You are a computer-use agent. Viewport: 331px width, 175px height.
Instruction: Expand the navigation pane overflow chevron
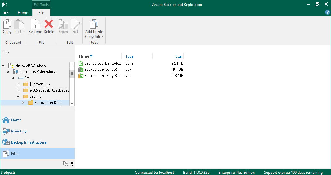pos(72,164)
